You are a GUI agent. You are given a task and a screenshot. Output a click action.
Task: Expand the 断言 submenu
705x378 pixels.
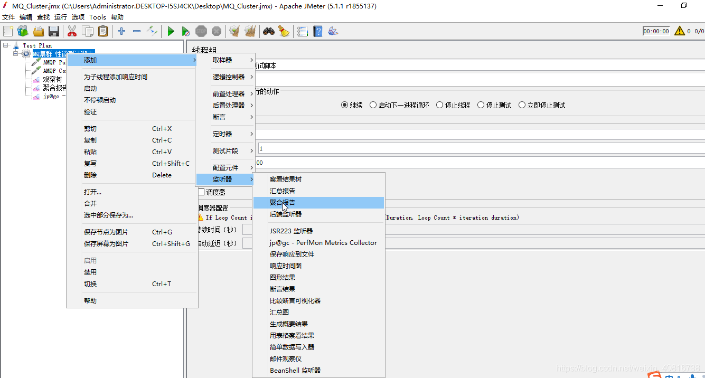[226, 117]
